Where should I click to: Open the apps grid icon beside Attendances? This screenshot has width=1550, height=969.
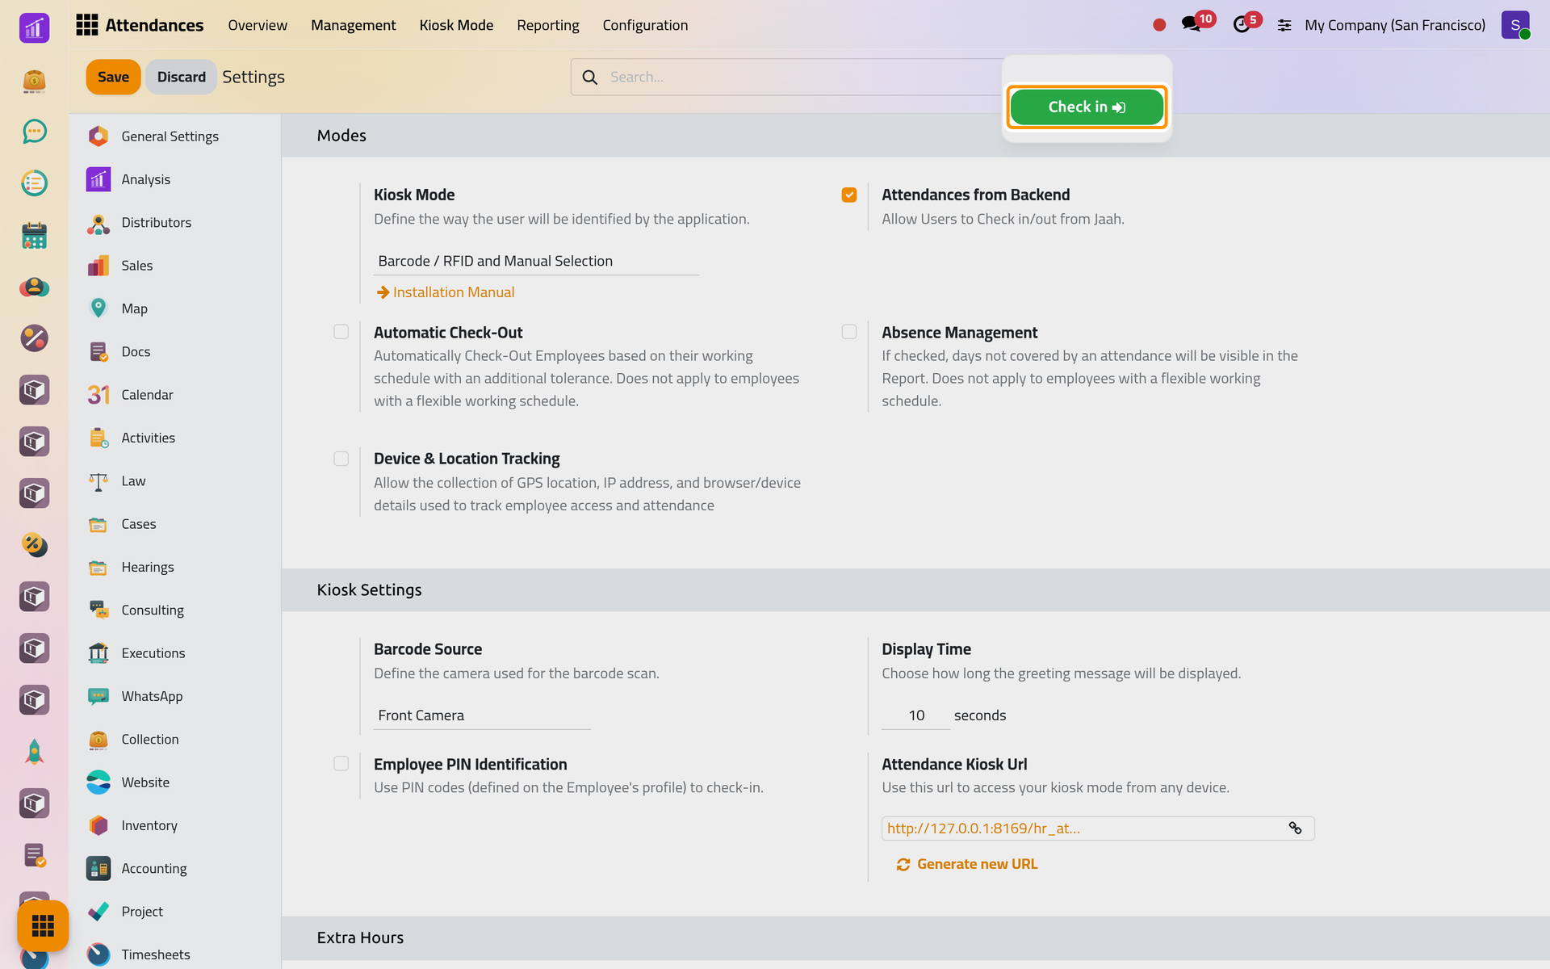(x=87, y=25)
